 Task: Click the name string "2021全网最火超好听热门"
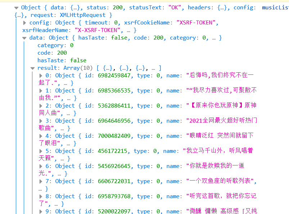pyautogui.click(x=222, y=120)
